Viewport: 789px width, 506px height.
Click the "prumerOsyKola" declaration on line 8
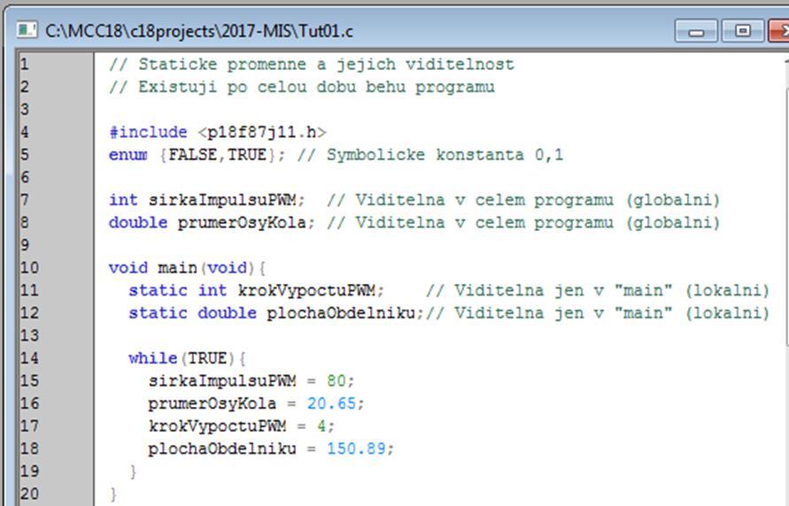[242, 223]
